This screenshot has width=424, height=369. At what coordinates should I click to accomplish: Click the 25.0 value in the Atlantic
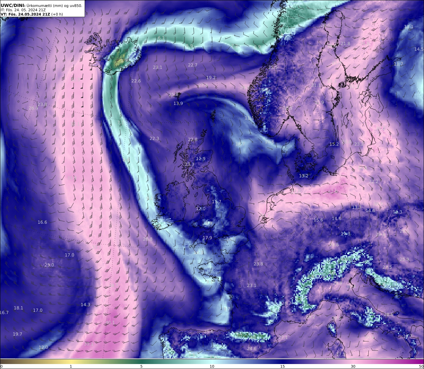(49, 265)
